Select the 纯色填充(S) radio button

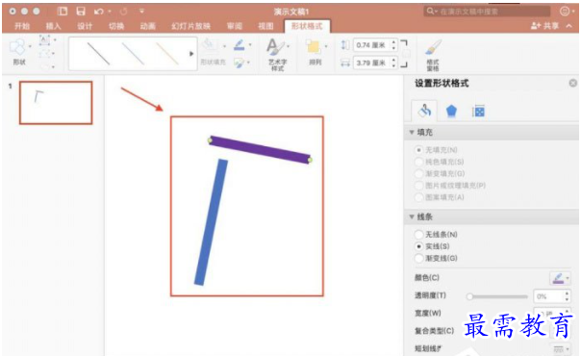pos(418,162)
